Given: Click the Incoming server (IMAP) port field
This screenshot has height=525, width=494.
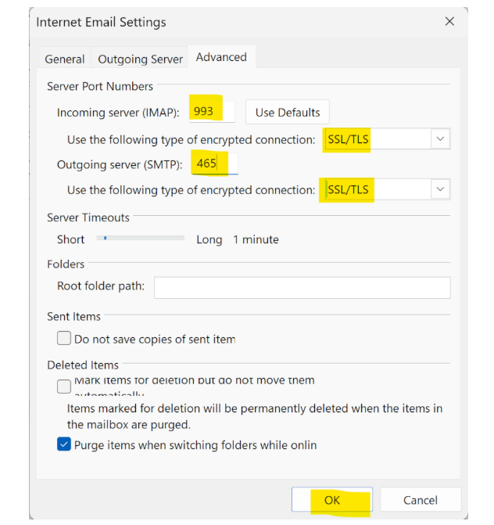Looking at the screenshot, I should pos(213,112).
